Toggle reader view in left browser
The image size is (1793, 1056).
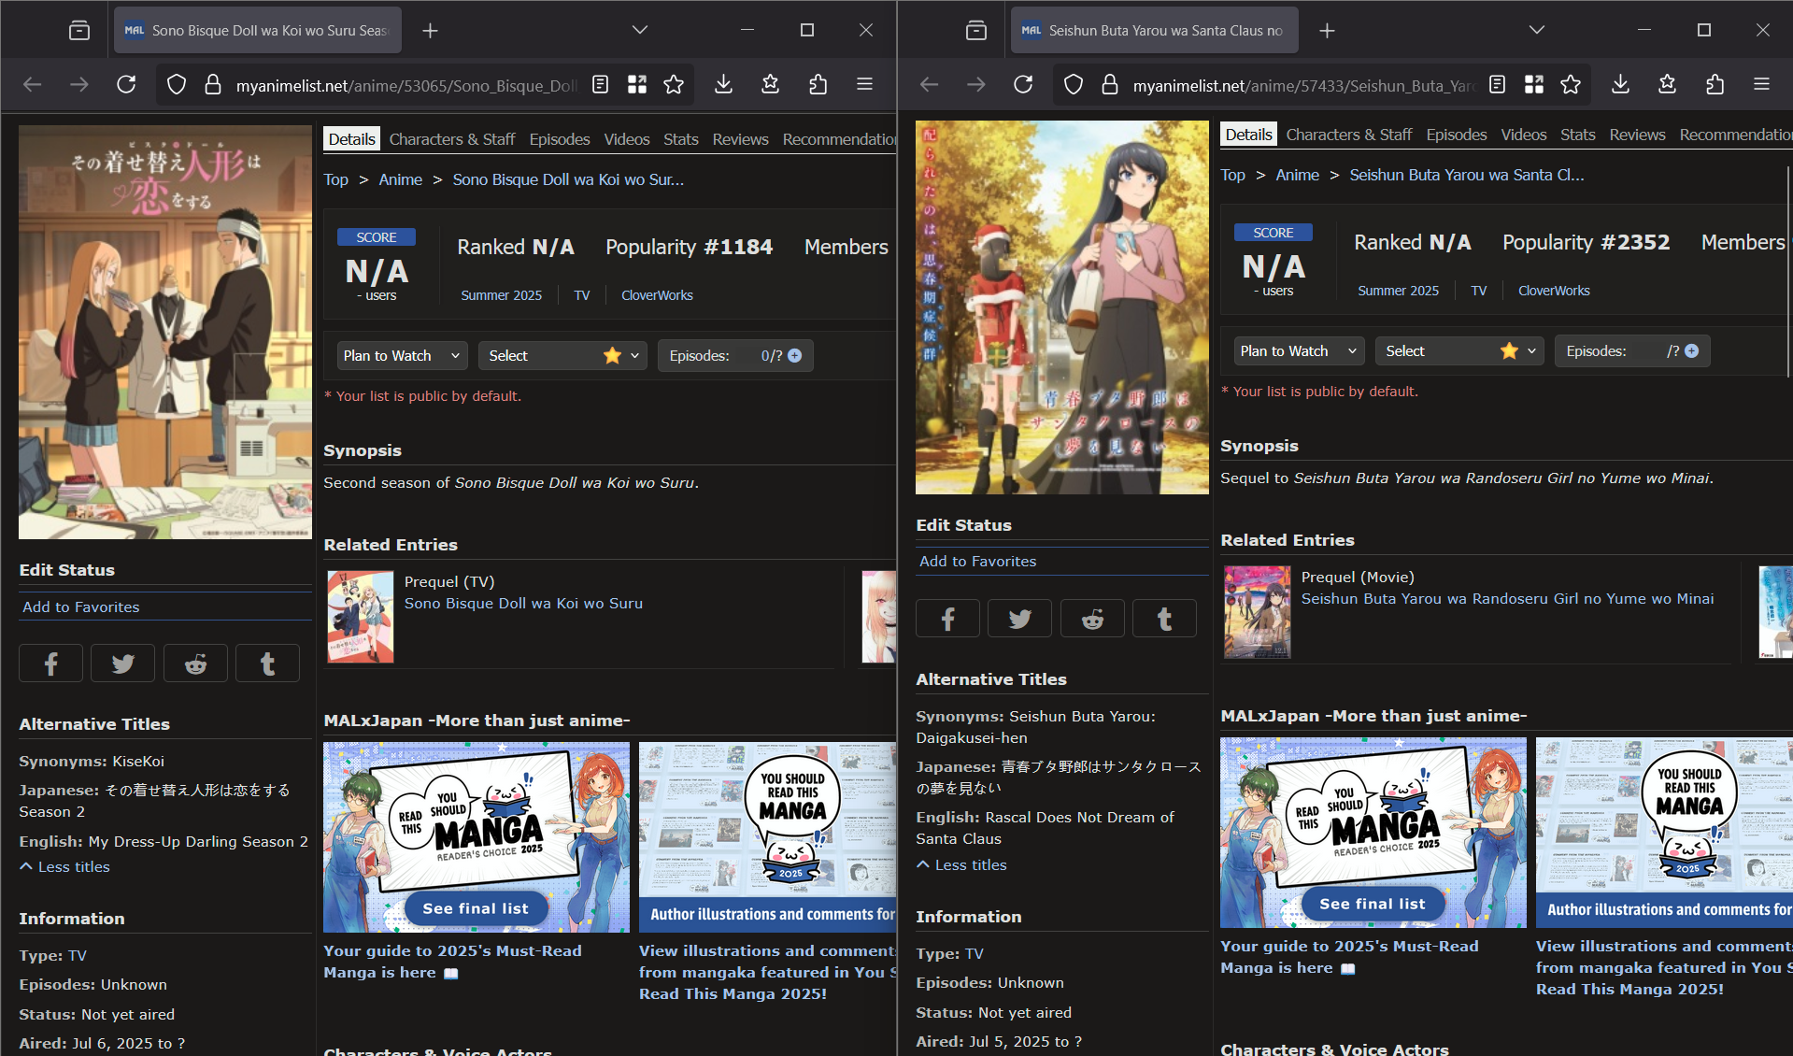tap(600, 85)
